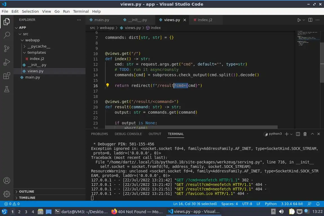Collapse the templates folder

(x=49, y=53)
